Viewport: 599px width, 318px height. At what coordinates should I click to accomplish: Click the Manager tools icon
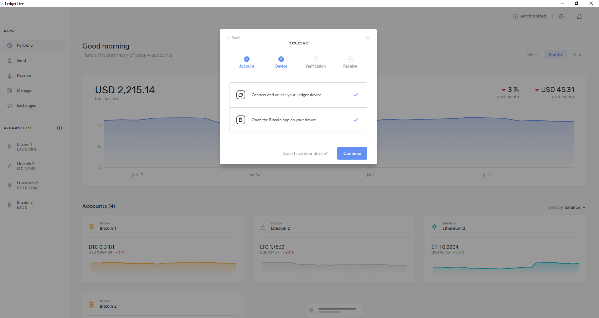pos(10,90)
